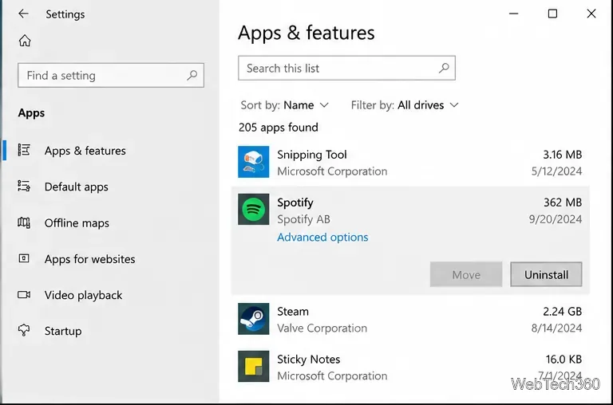Click the 9/20/2024 Spotify install date
613x405 pixels.
556,219
